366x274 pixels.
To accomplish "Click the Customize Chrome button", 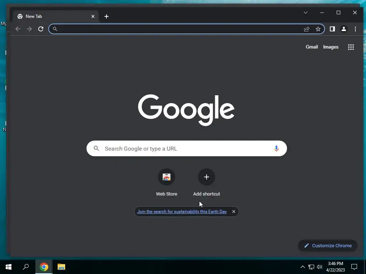I will coord(328,245).
